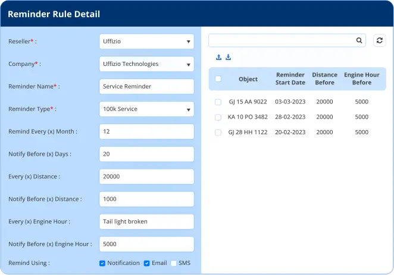Focus the Remind Every (x) Month field
The image size is (394, 275).
[146, 131]
